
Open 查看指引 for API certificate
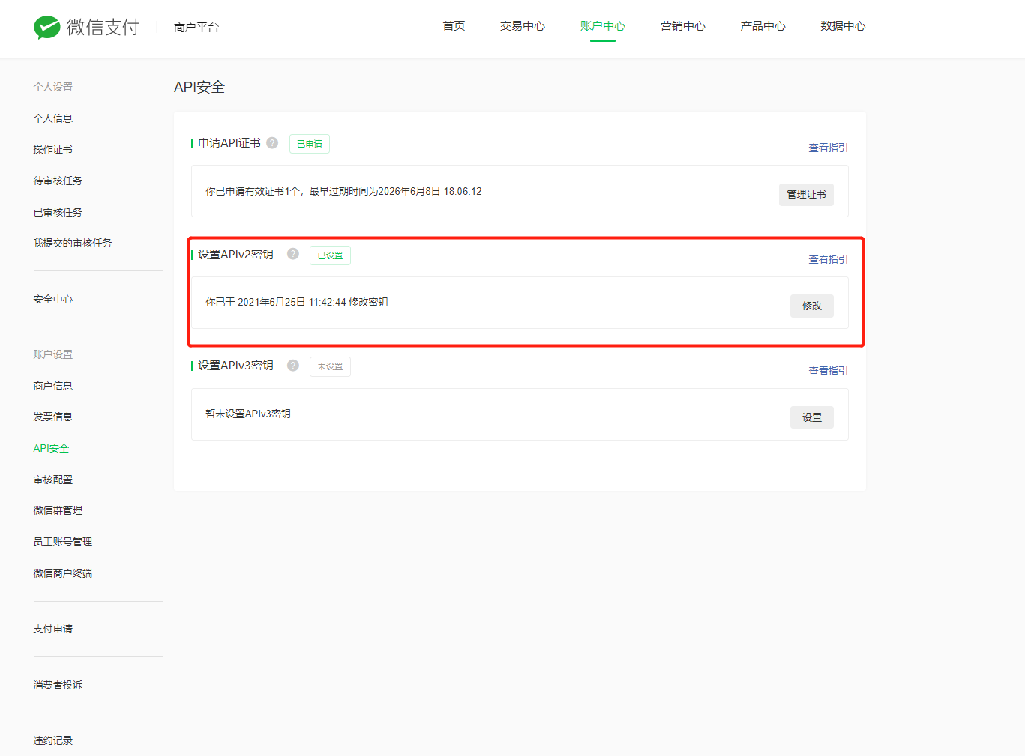click(827, 147)
